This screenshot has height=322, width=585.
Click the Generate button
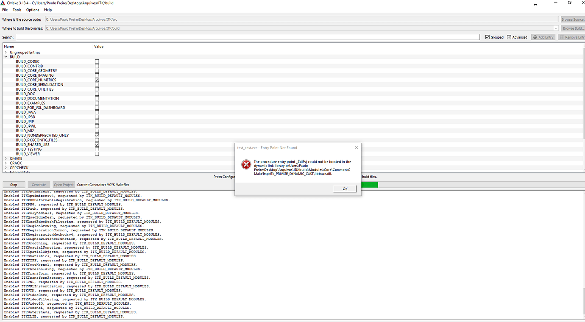pos(39,185)
